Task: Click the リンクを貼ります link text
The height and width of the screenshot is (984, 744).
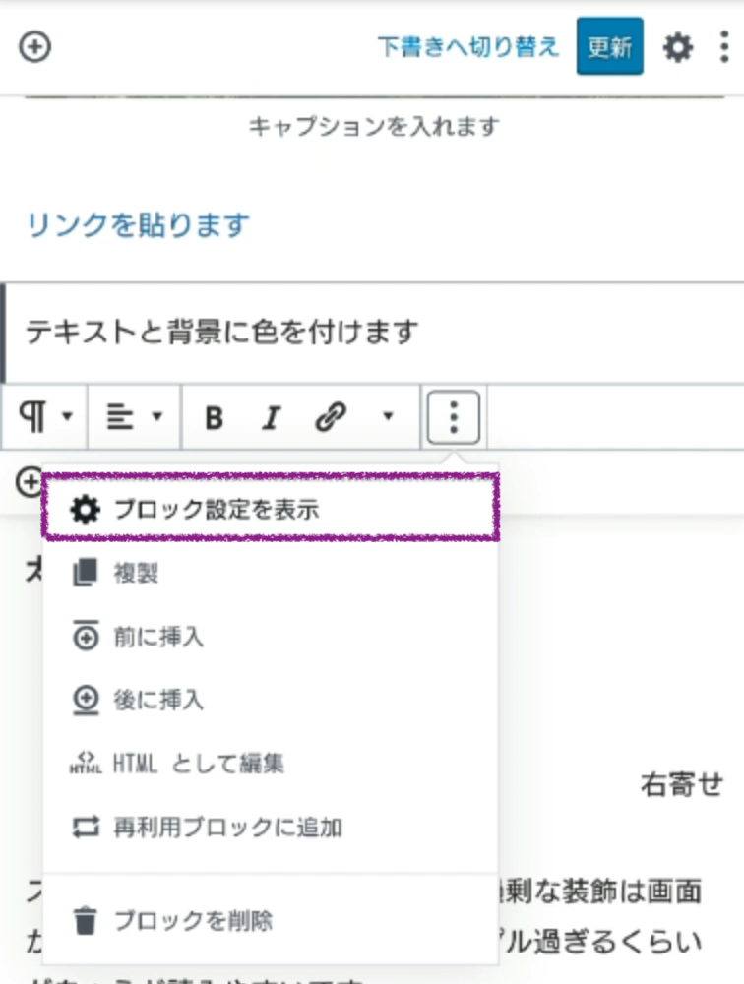Action: click(x=138, y=225)
